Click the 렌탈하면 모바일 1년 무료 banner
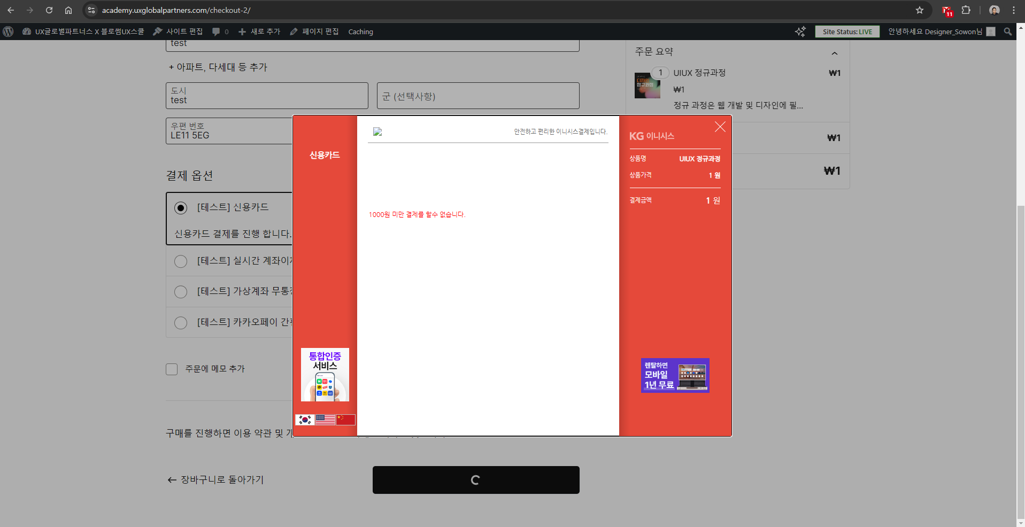This screenshot has width=1025, height=527. click(675, 375)
